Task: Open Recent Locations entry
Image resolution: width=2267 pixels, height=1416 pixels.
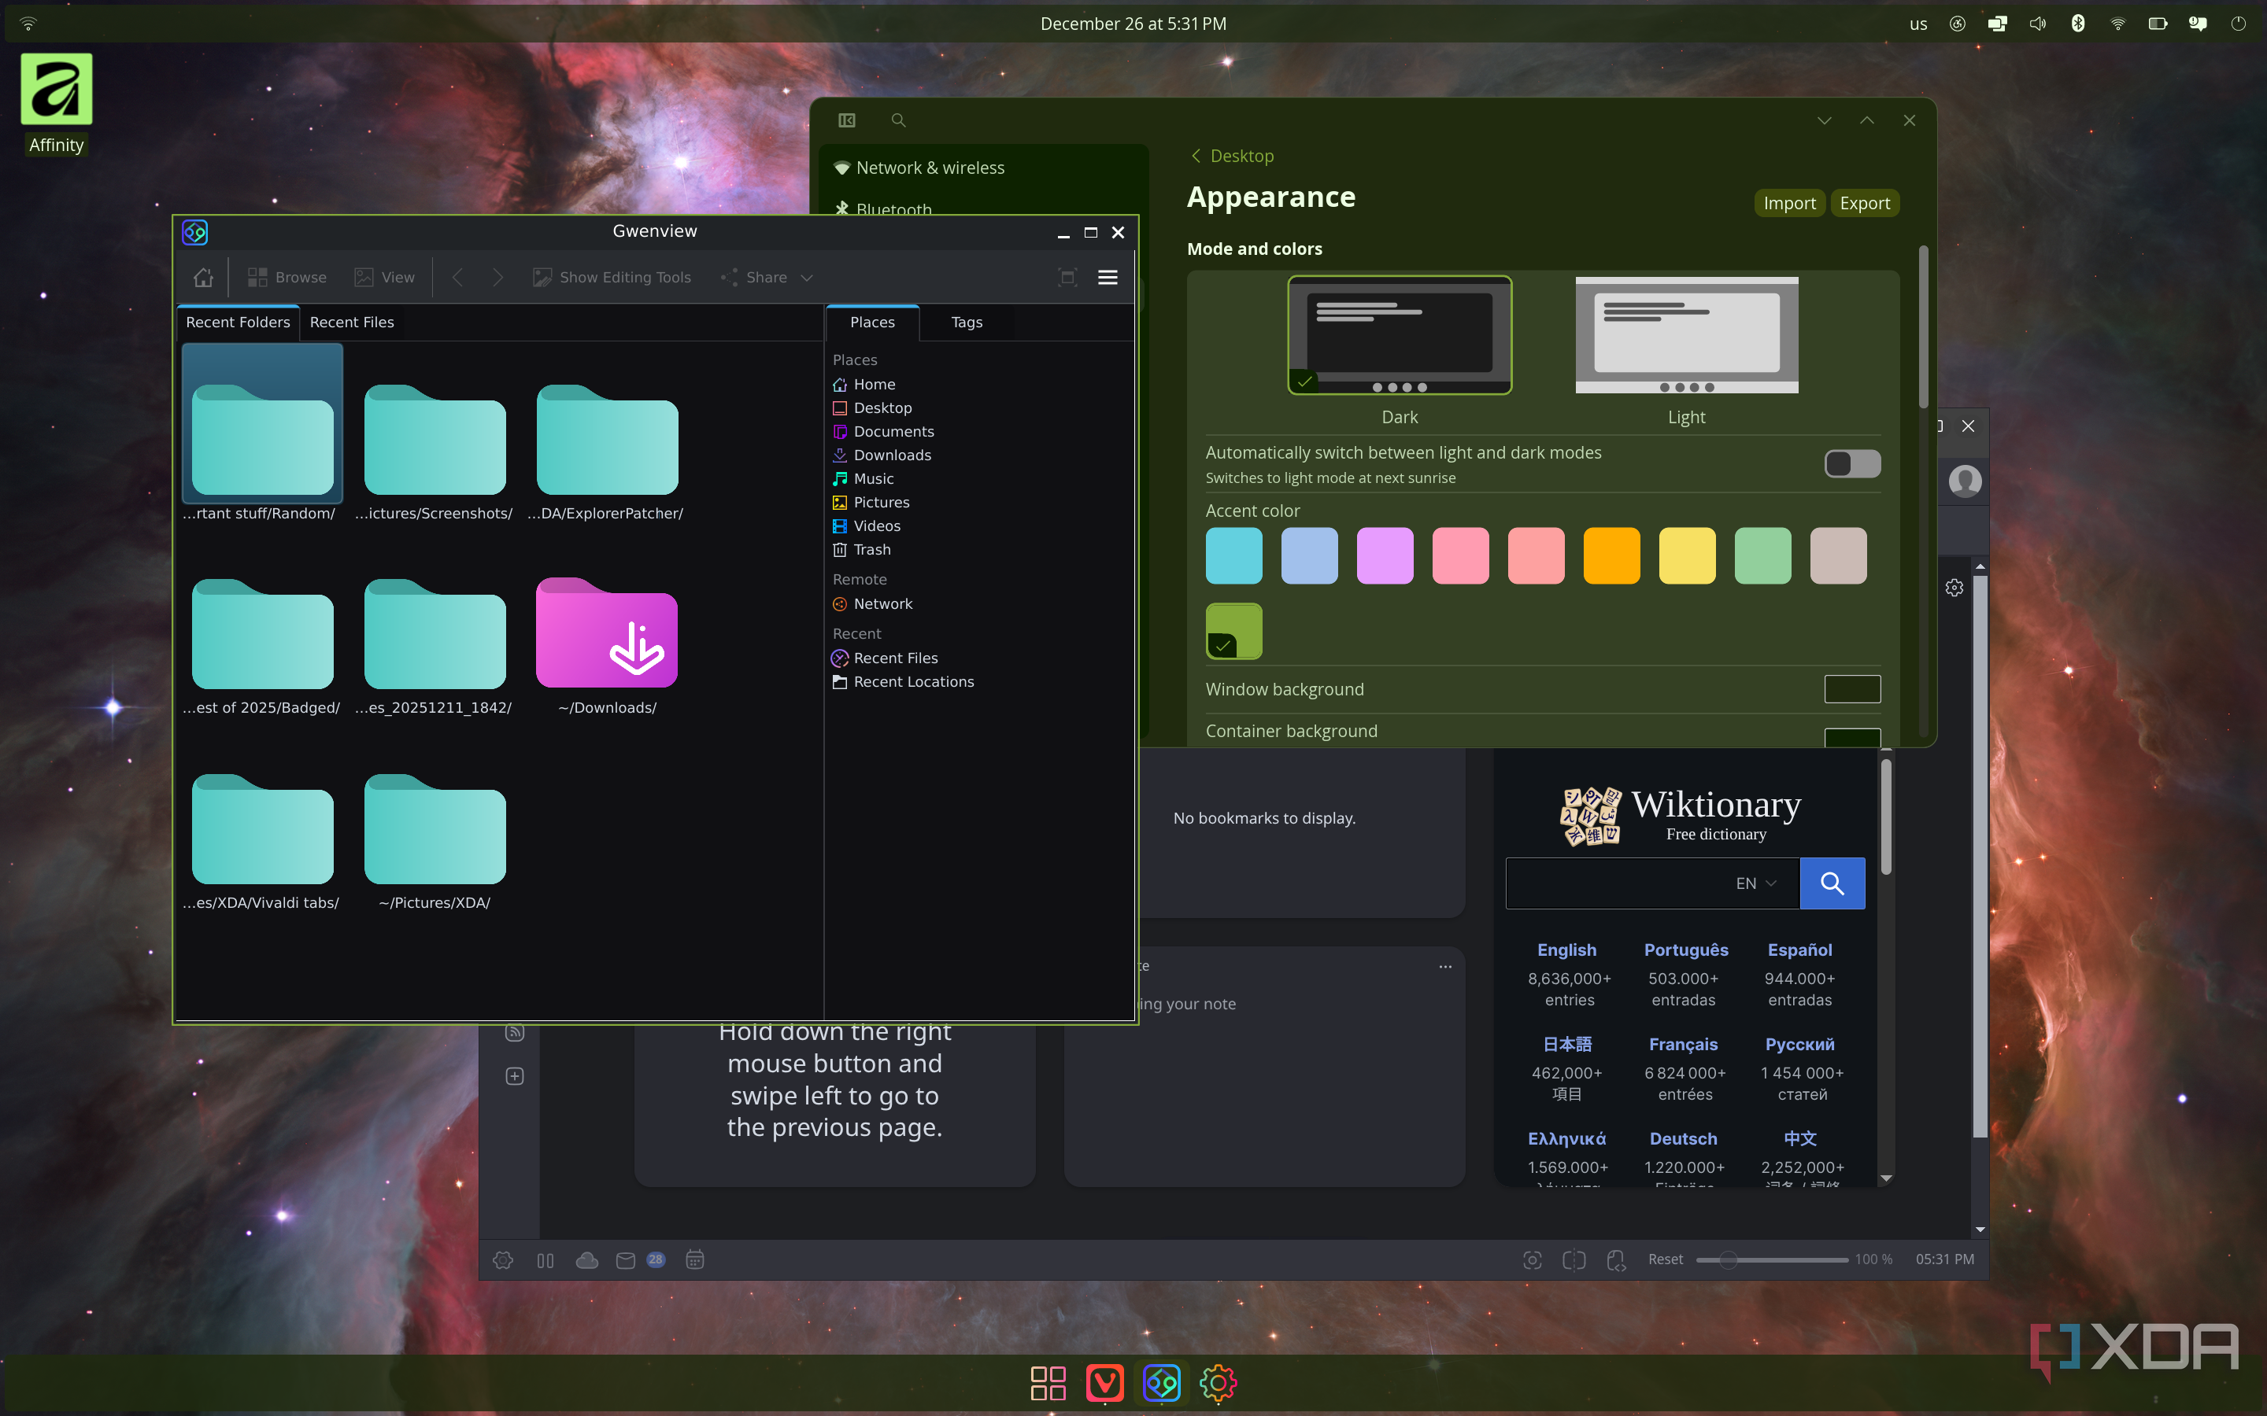Action: 913,682
